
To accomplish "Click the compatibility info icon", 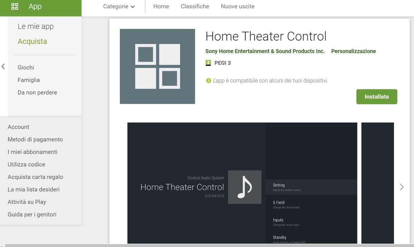I will tap(208, 81).
